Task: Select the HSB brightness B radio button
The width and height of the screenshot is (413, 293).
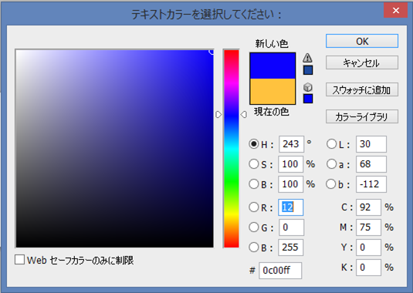Action: pos(254,184)
